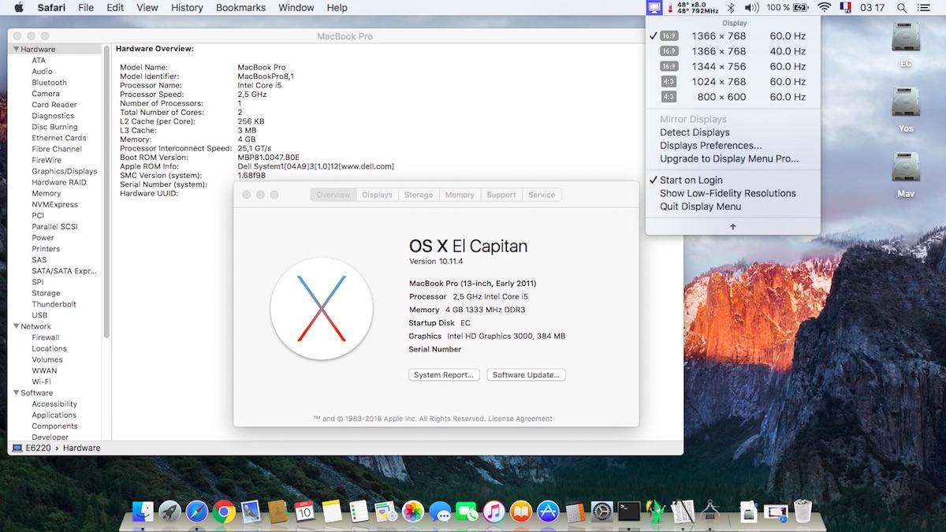Switch to the Storage tab

(x=418, y=195)
